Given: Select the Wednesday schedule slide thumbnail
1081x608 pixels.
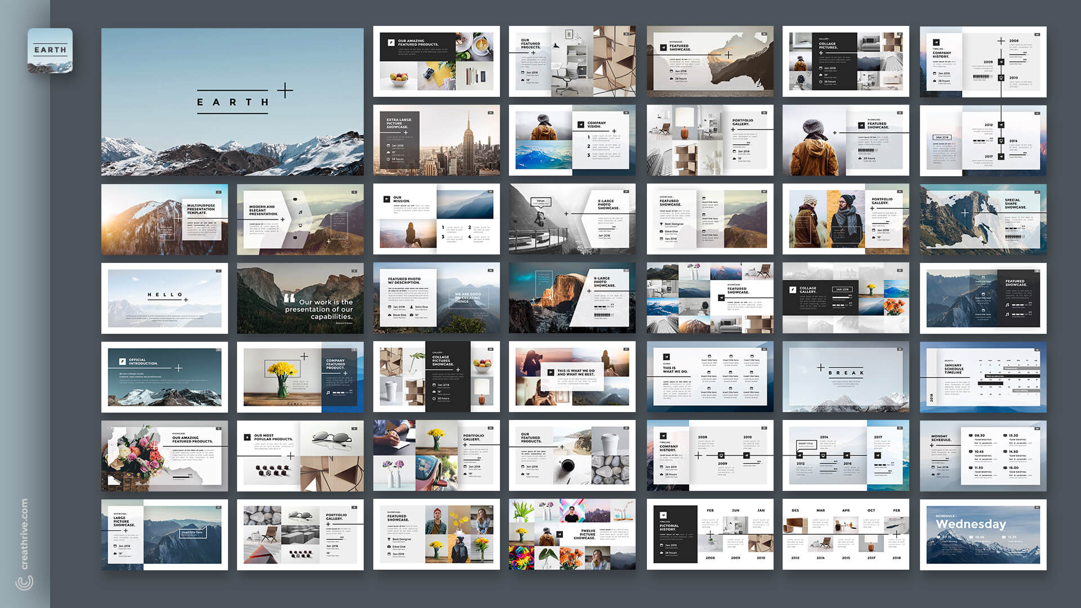Looking at the screenshot, I should [982, 535].
